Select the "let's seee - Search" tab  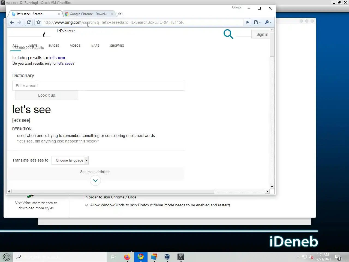pos(29,14)
